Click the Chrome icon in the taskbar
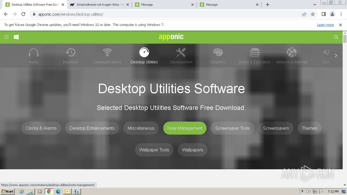Image resolution: width=347 pixels, height=195 pixels. click(x=49, y=191)
